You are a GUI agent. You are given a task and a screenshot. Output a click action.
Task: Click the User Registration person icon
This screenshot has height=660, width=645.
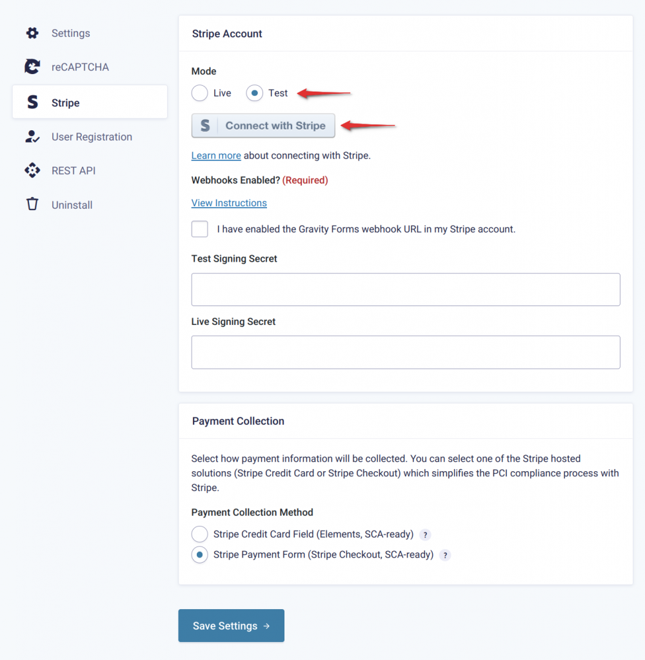[32, 136]
